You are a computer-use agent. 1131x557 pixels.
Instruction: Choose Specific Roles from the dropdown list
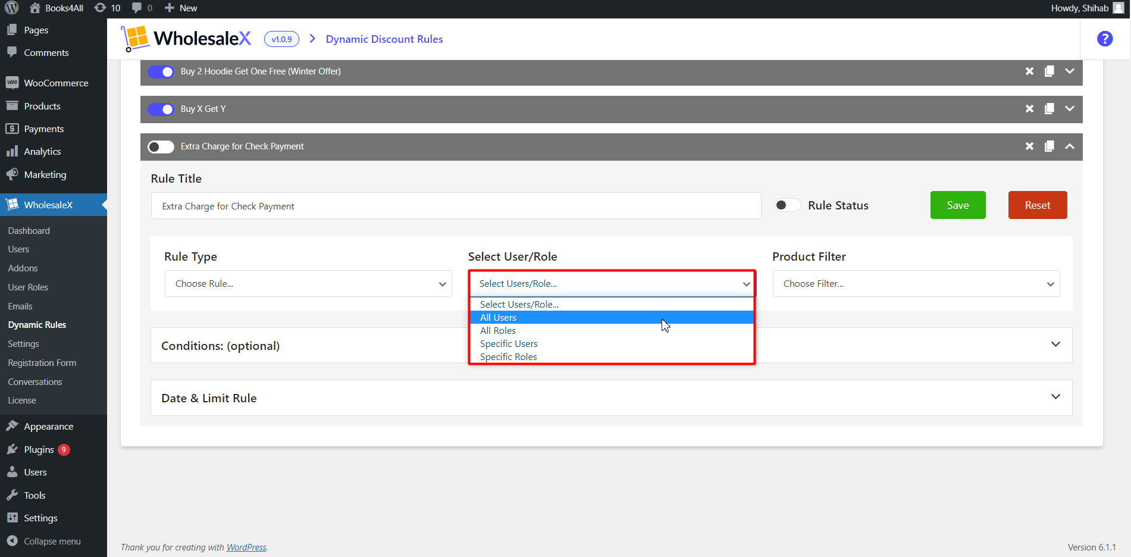point(612,357)
